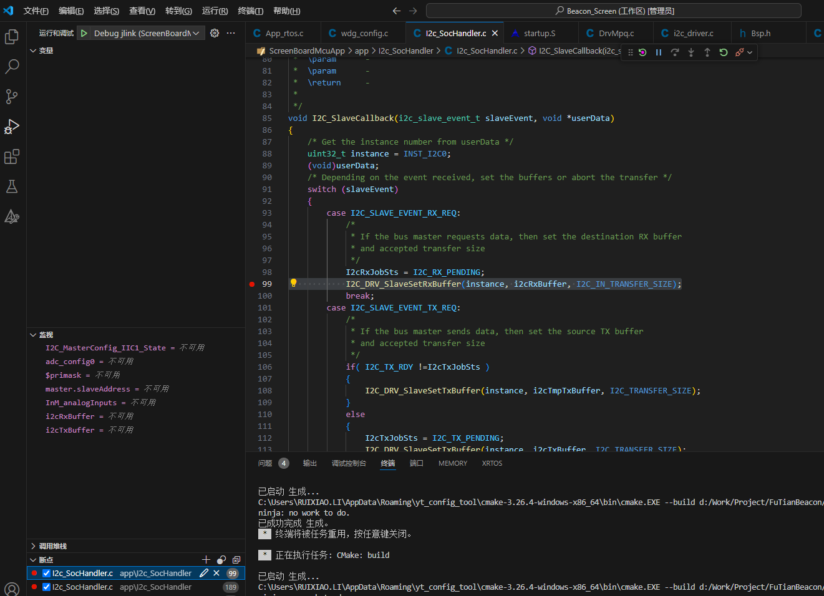Open launch.json via gear icon
This screenshot has height=596, width=824.
click(215, 33)
